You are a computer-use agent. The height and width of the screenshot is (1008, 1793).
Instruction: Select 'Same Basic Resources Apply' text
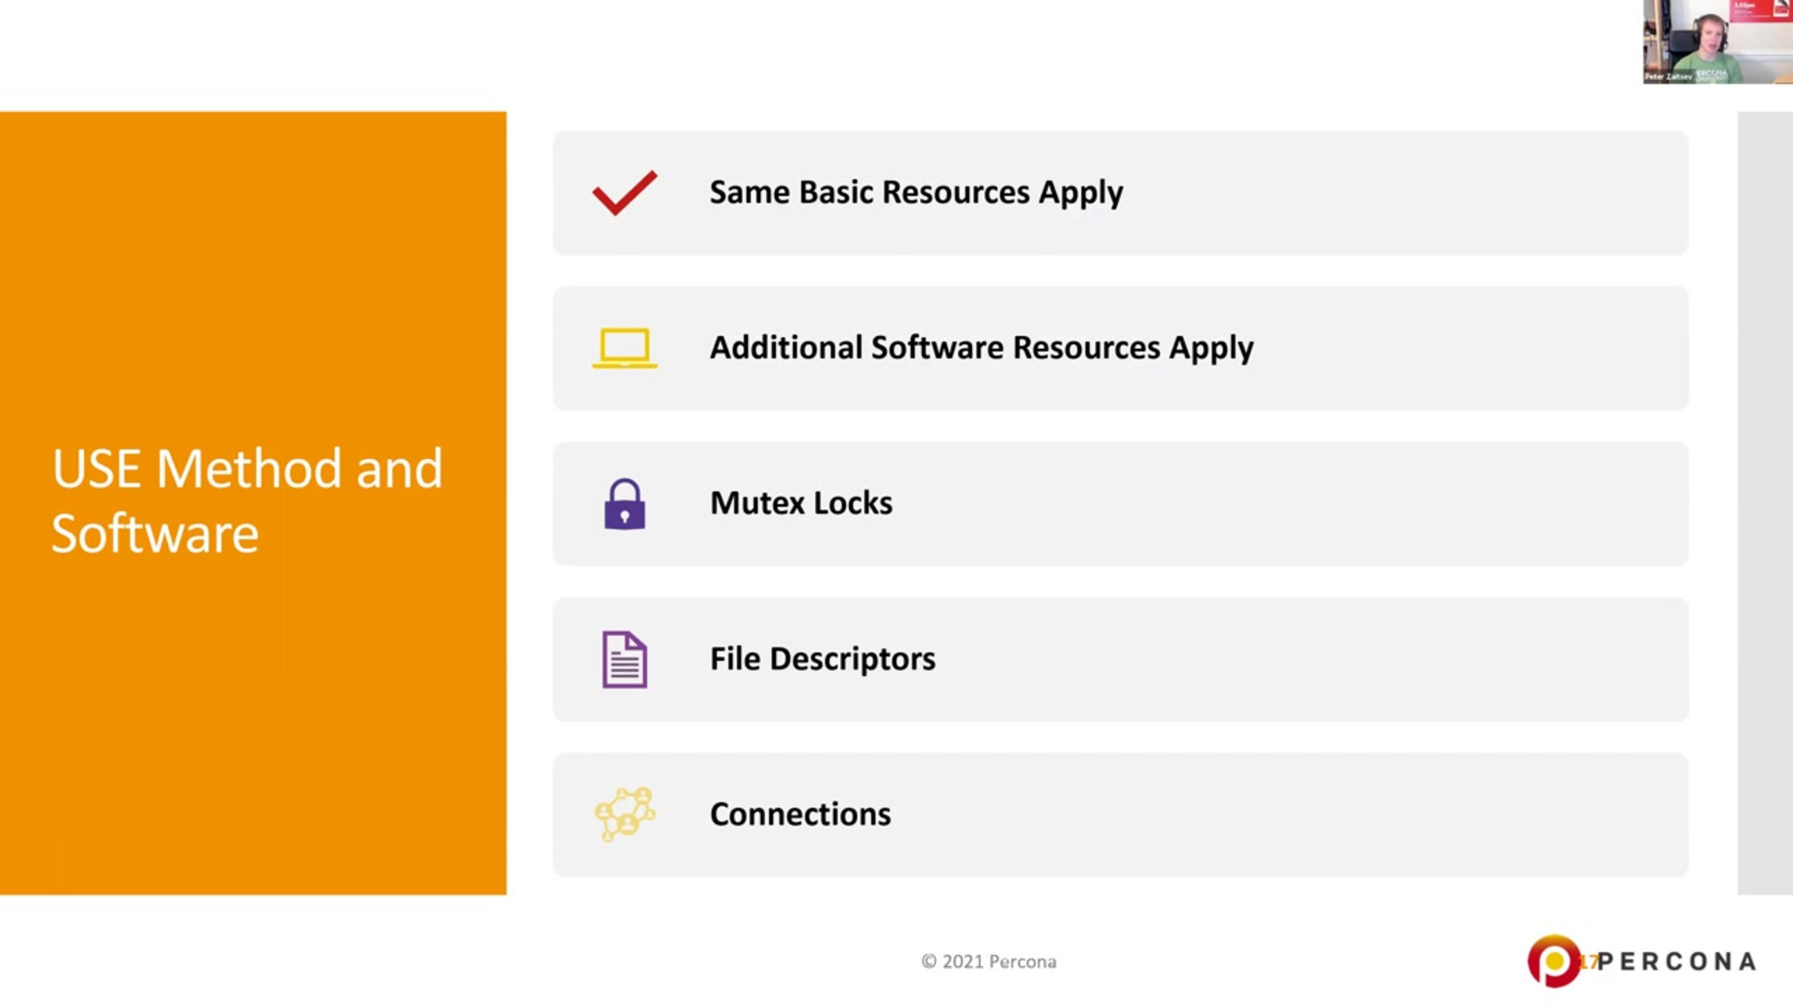click(915, 192)
